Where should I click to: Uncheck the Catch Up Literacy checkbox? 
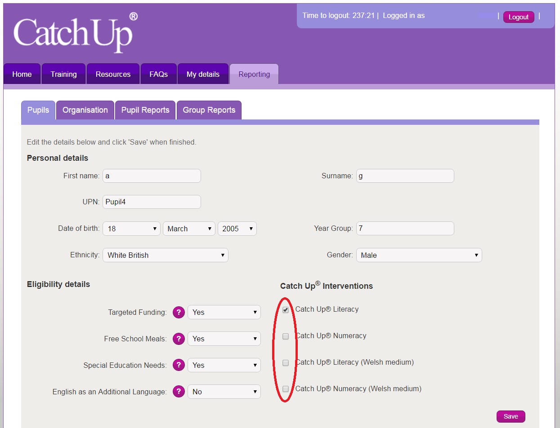(x=286, y=310)
